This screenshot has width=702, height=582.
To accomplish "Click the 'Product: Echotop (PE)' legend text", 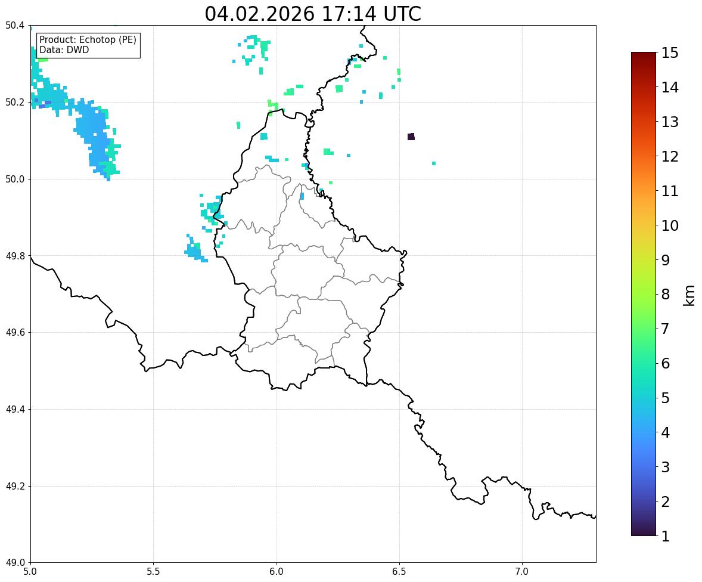I will (x=88, y=40).
